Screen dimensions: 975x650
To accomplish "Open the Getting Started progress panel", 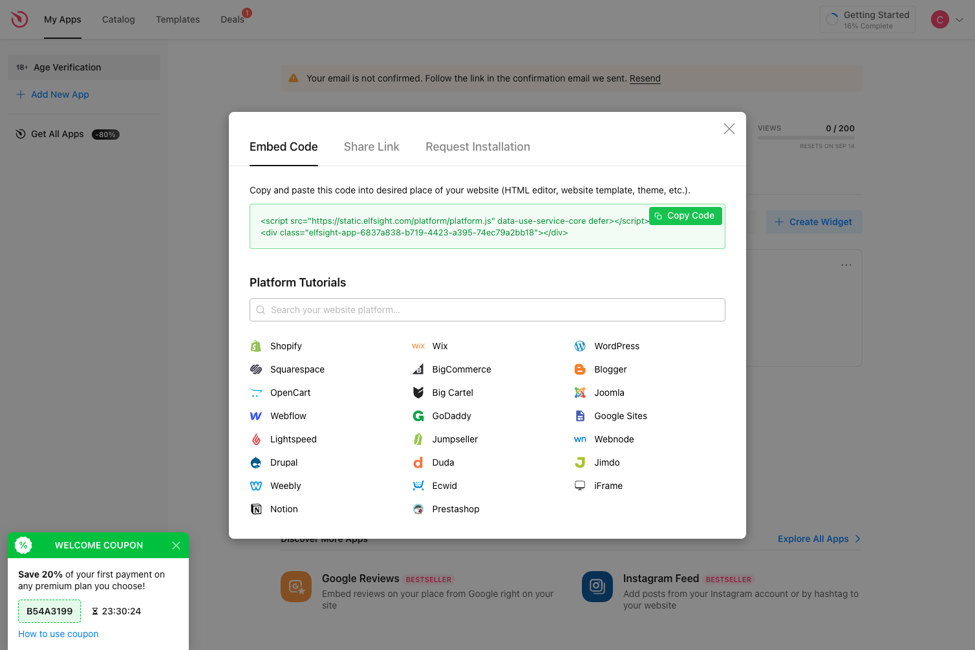I will pyautogui.click(x=868, y=19).
